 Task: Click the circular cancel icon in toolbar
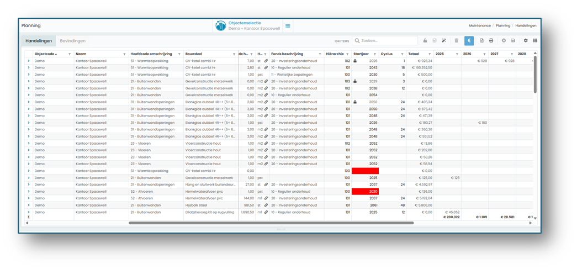(x=504, y=41)
